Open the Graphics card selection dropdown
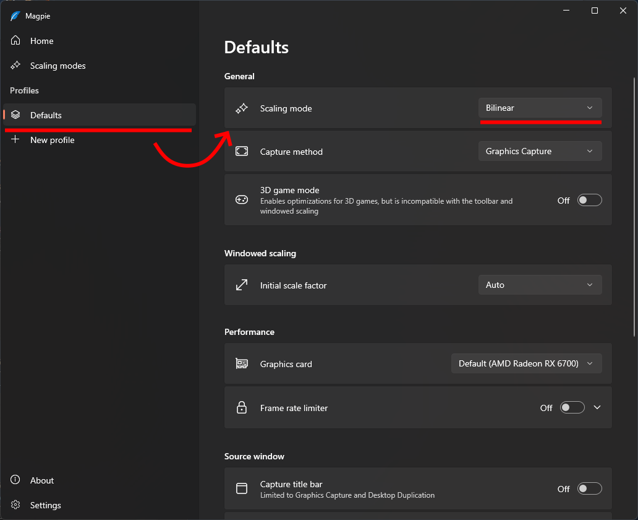 click(526, 364)
